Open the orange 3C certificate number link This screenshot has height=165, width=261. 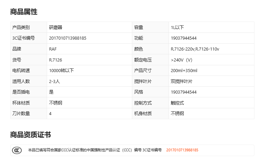(182, 150)
